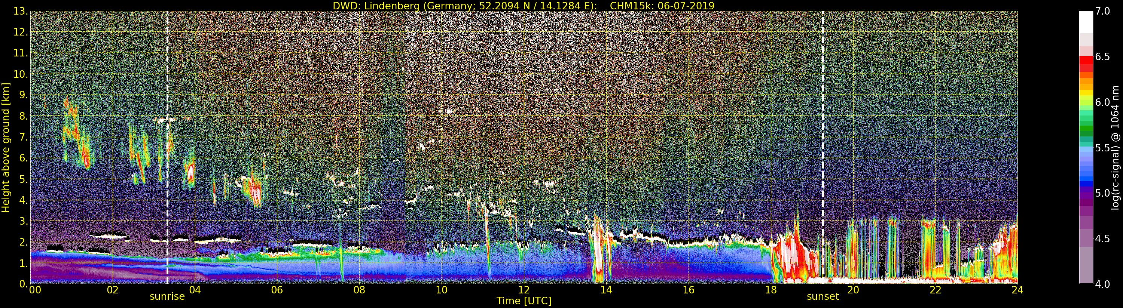Click the height tick label '3.'
Viewport: 1123px width, 308px height.
23,221
